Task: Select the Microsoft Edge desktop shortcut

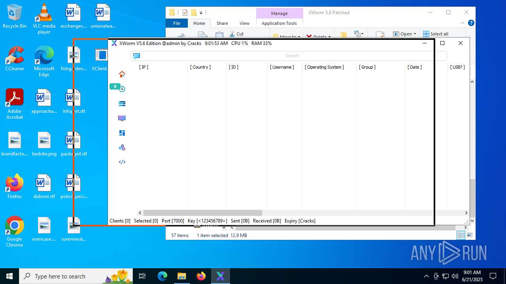Action: (x=44, y=61)
